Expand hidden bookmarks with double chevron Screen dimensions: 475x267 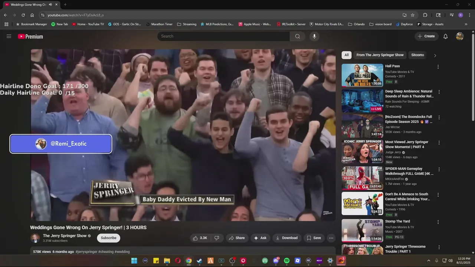click(x=466, y=24)
